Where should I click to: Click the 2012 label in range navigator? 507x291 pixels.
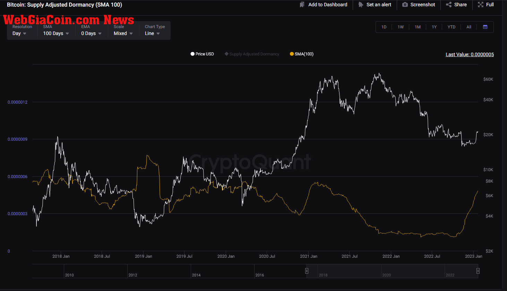pyautogui.click(x=133, y=275)
